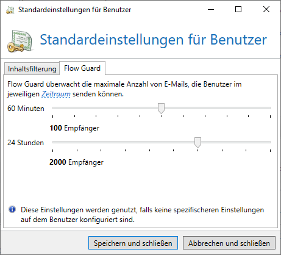Click Abbrechen und schließen button
The height and width of the screenshot is (255, 281).
pyautogui.click(x=229, y=243)
